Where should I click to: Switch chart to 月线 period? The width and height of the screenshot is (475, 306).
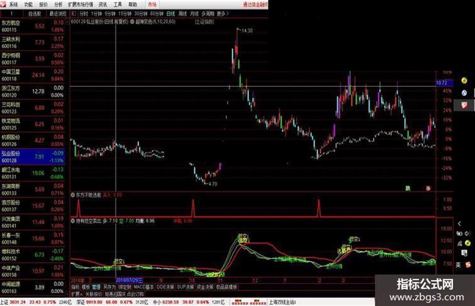[x=194, y=14]
